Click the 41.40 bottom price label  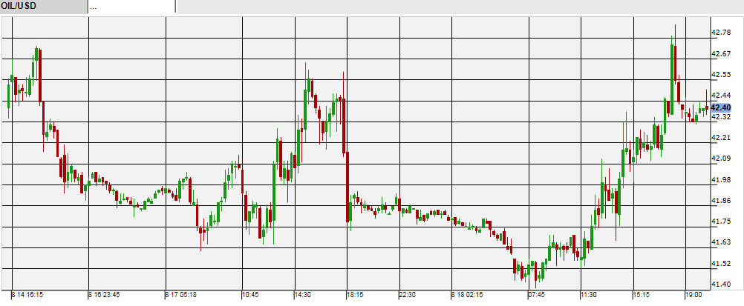(x=722, y=285)
